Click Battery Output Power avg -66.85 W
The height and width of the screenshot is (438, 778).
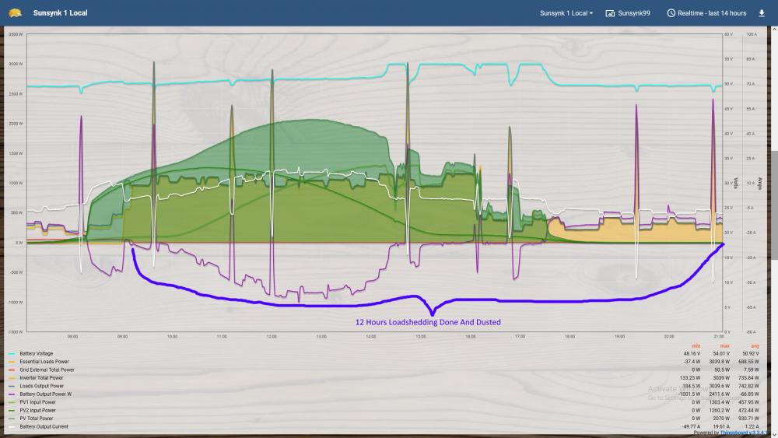pos(749,394)
